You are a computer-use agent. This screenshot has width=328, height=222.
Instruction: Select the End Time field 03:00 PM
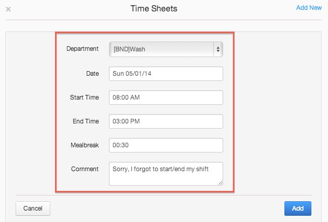click(x=166, y=121)
